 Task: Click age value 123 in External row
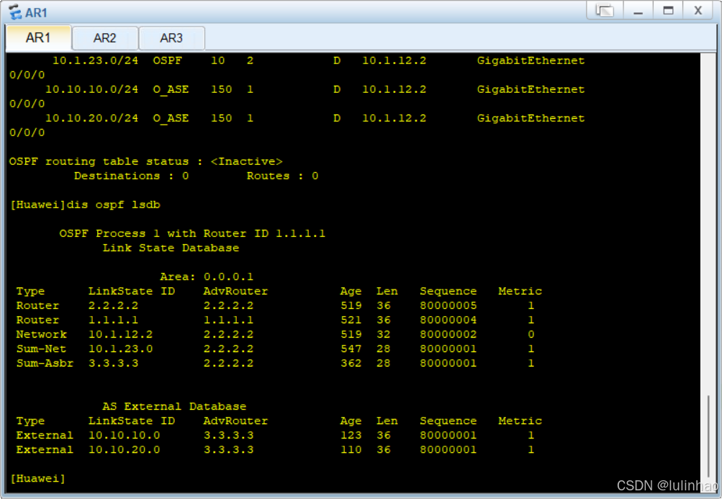[351, 435]
